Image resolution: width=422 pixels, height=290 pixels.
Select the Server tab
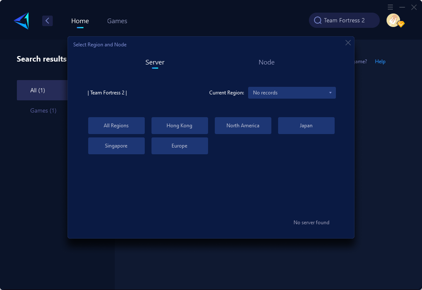click(155, 62)
